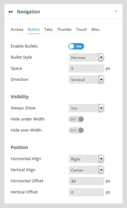Open the Touch settings tab
The width and height of the screenshot is (127, 208).
coord(81,29)
